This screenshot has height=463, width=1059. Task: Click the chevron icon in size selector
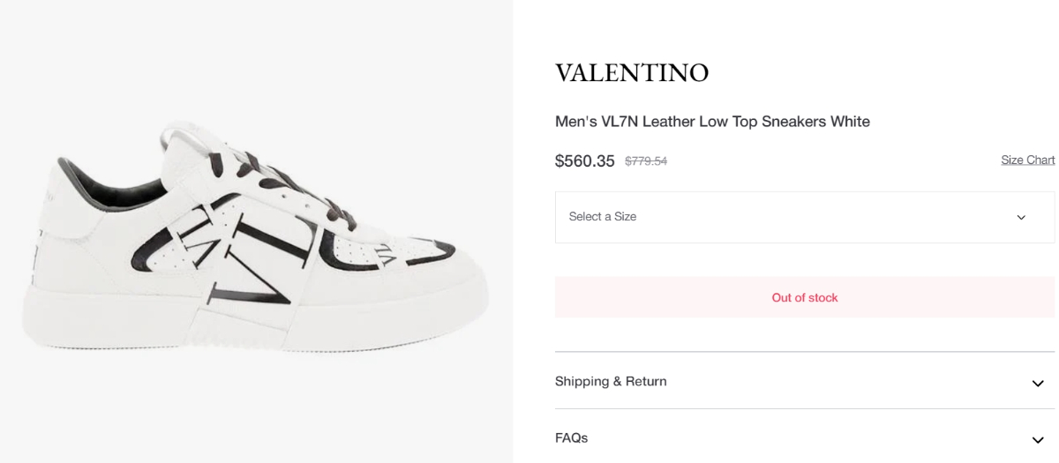point(1021,218)
